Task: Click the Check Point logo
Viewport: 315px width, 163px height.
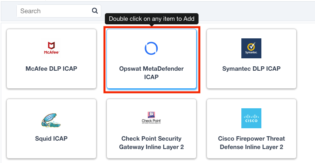Action: coord(151,118)
